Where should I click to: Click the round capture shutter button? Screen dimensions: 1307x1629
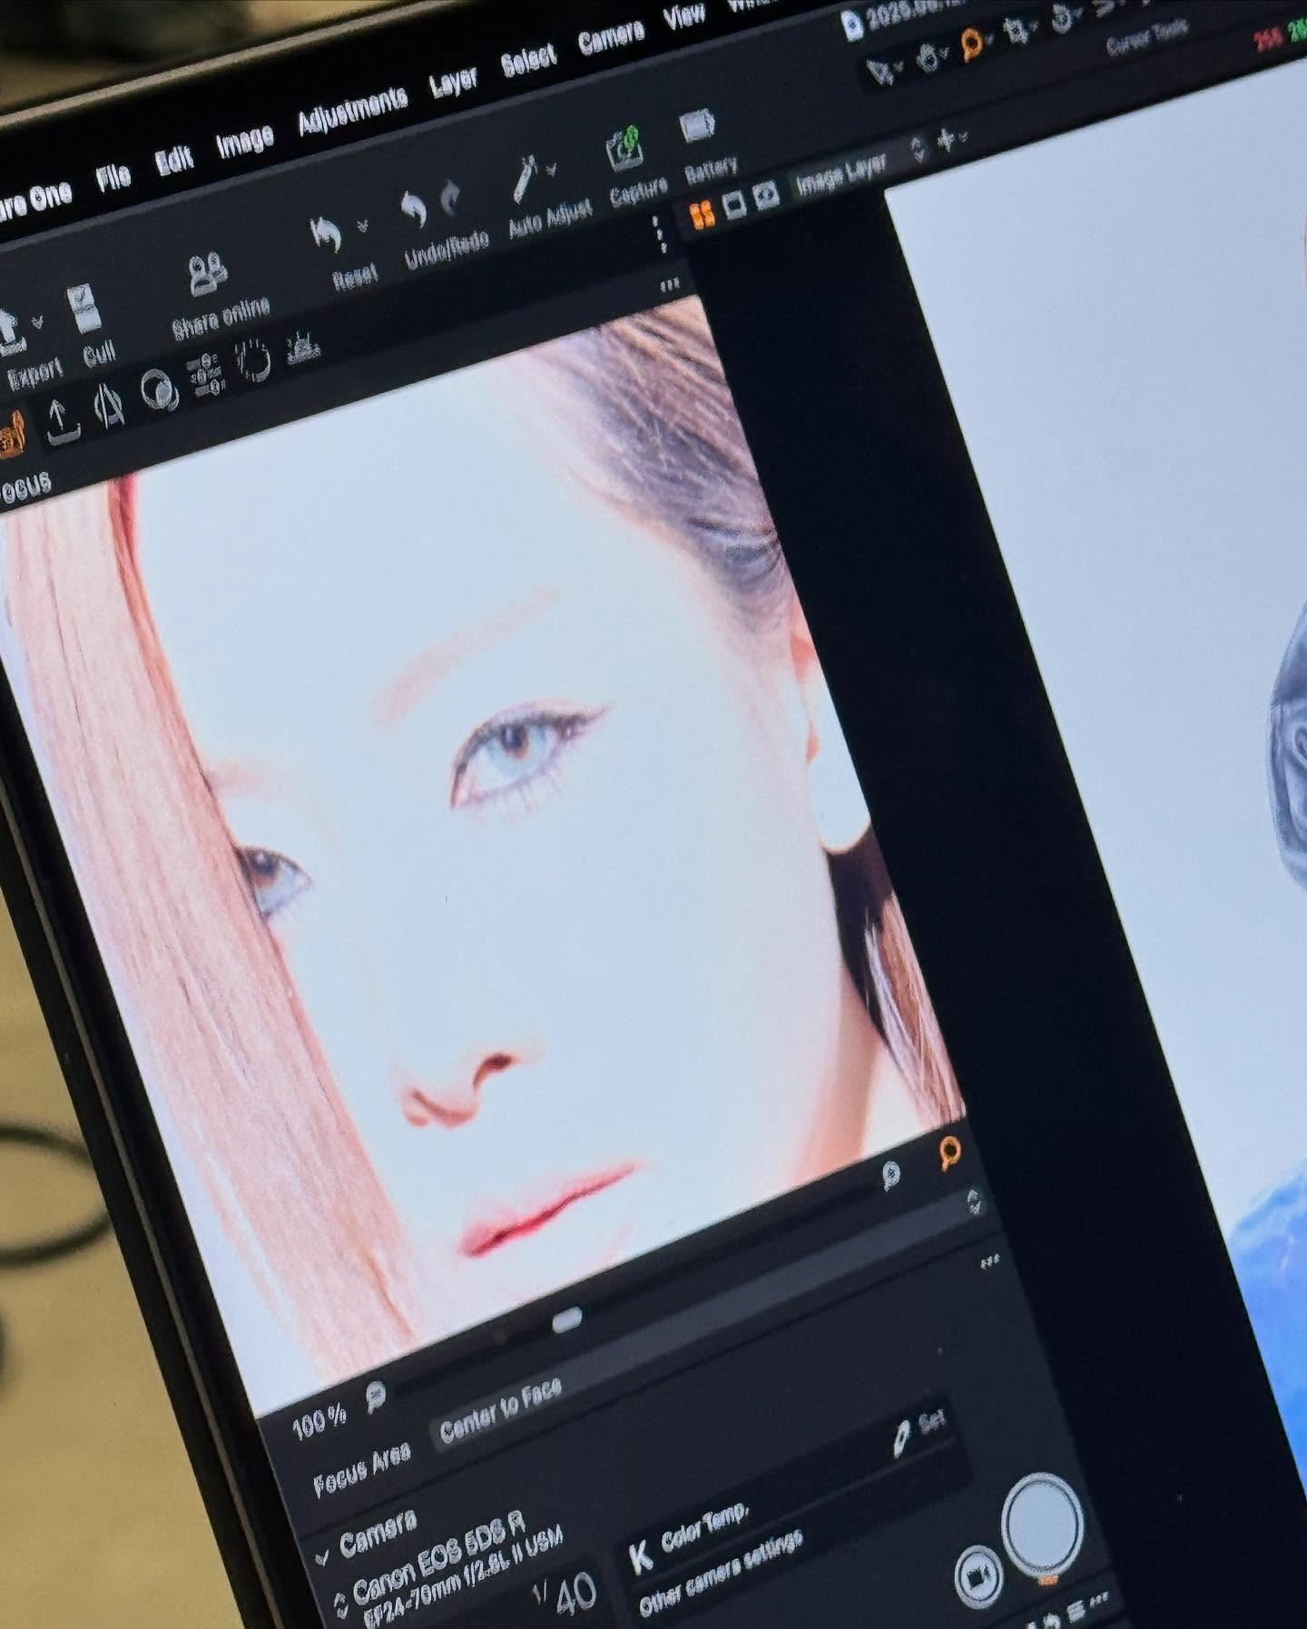tap(1043, 1525)
